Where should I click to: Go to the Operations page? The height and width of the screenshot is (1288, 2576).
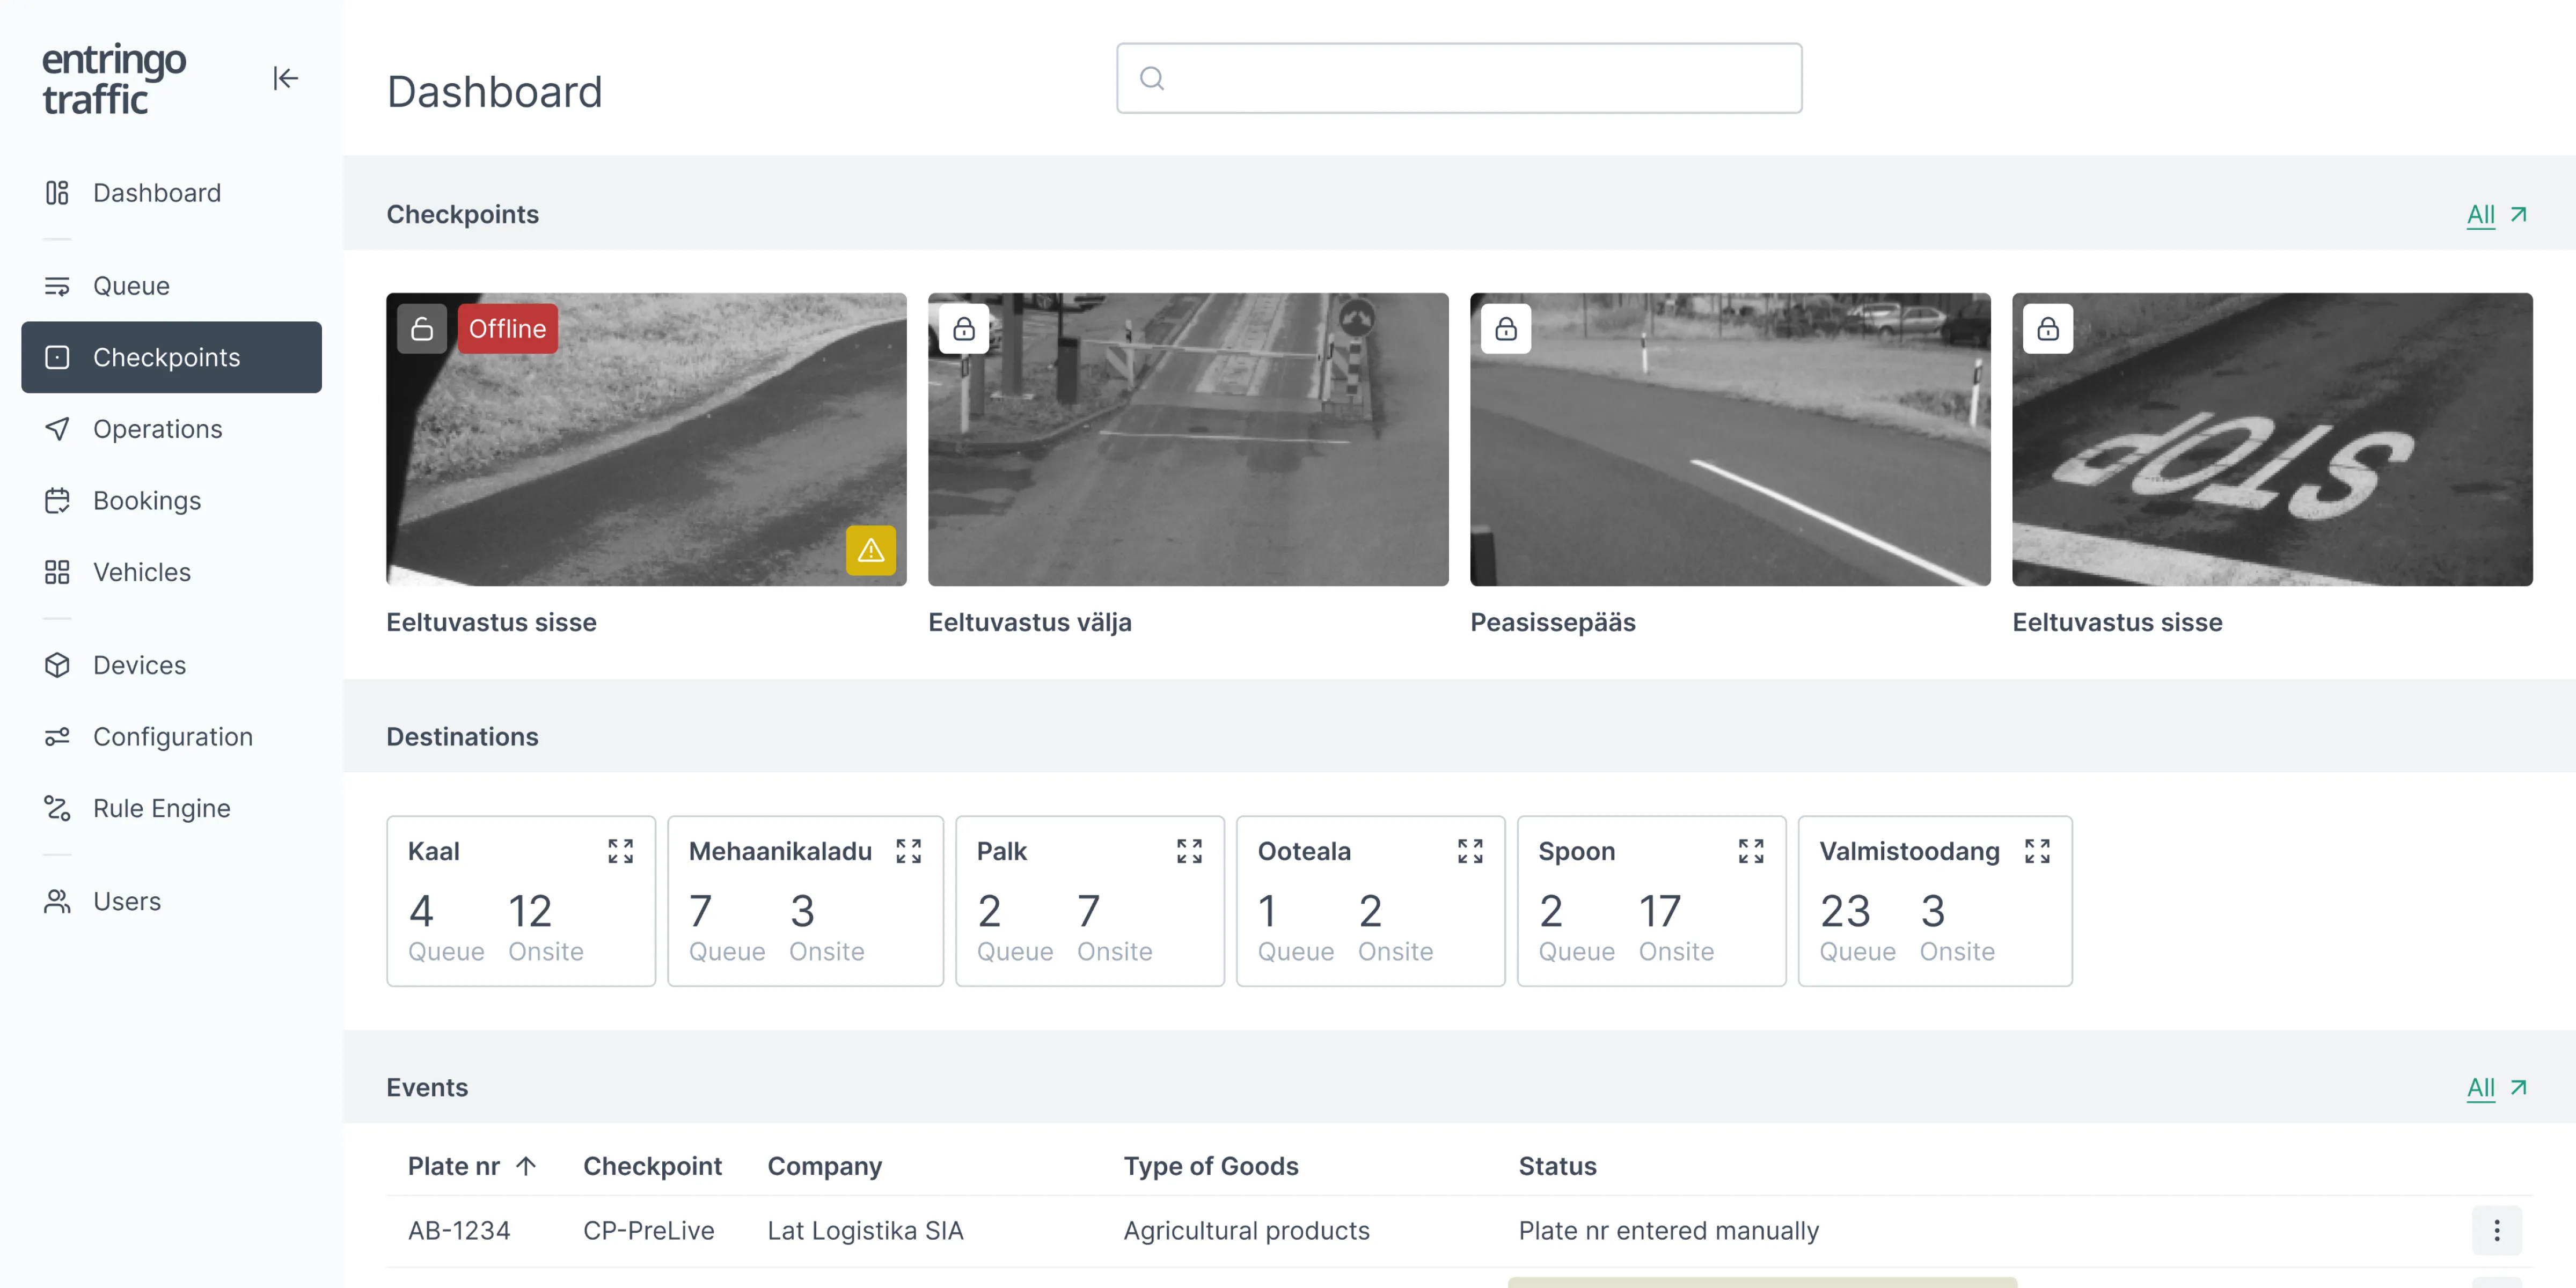(x=157, y=429)
